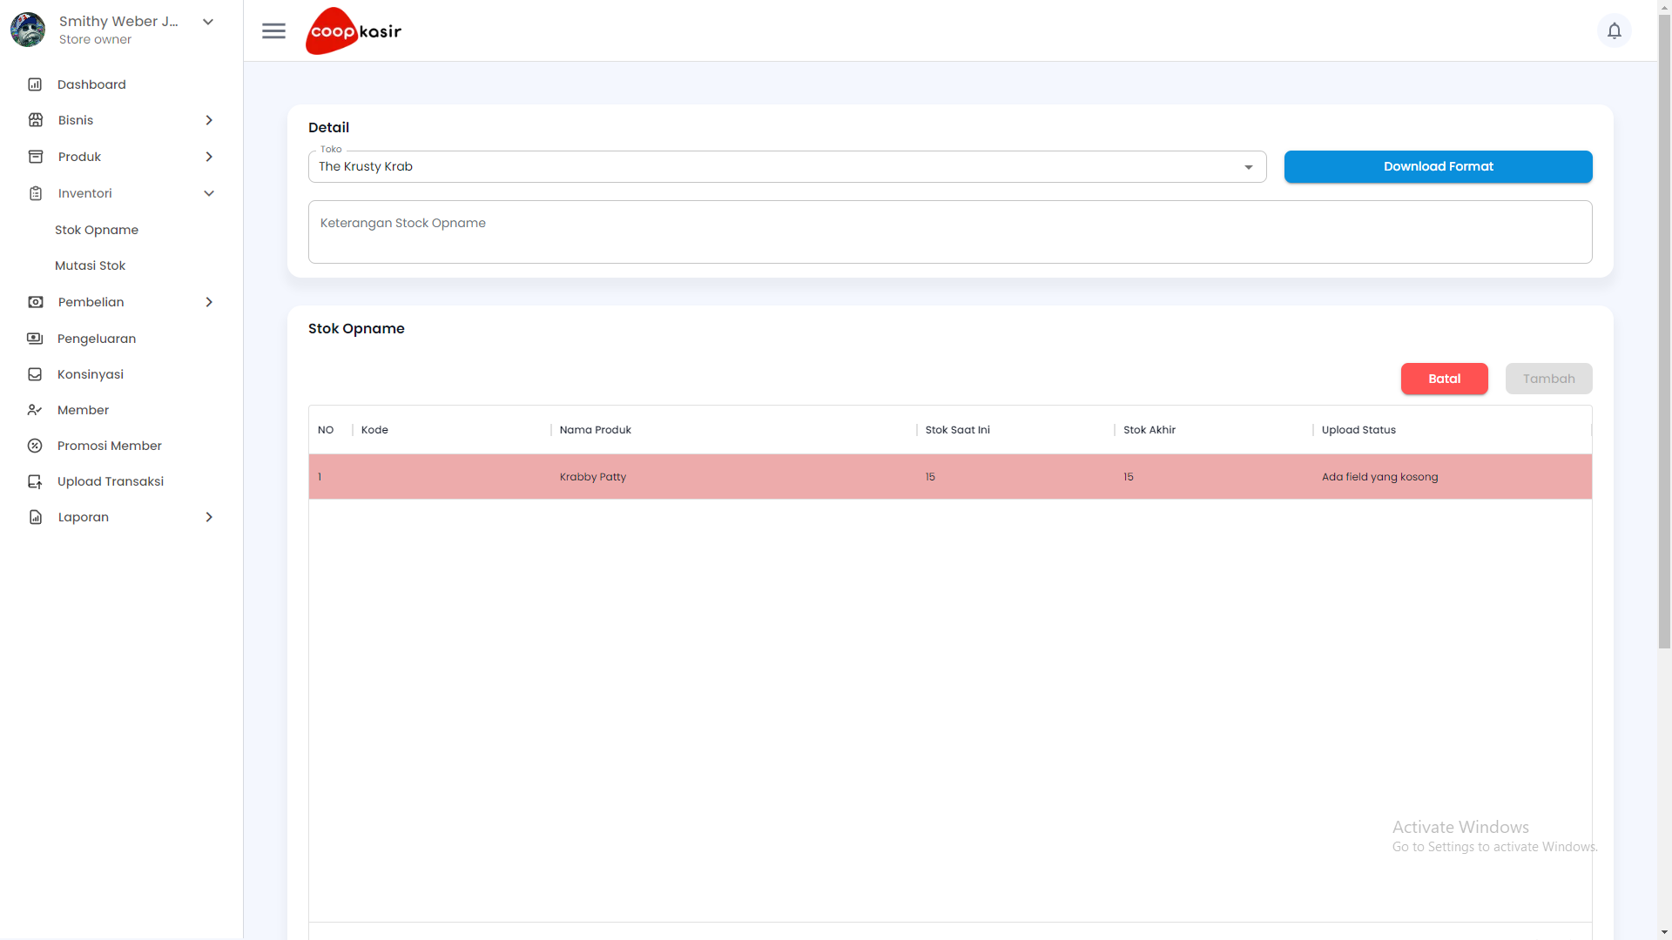Click the Batal button
This screenshot has width=1672, height=940.
tap(1445, 379)
